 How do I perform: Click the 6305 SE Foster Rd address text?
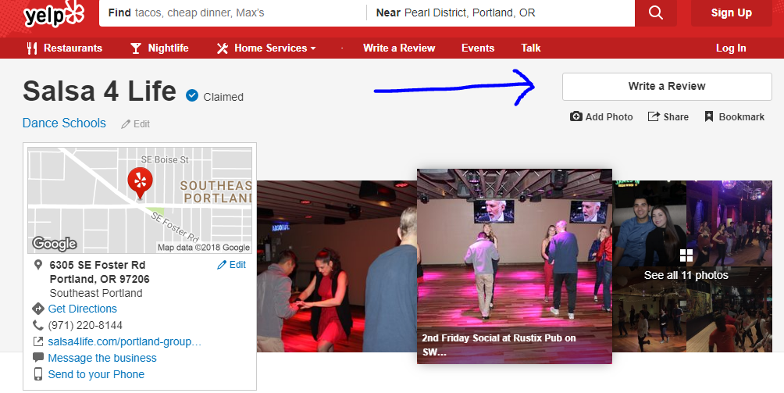point(98,265)
